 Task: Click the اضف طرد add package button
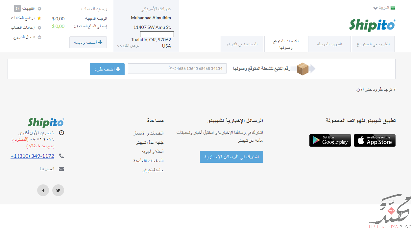coord(107,69)
